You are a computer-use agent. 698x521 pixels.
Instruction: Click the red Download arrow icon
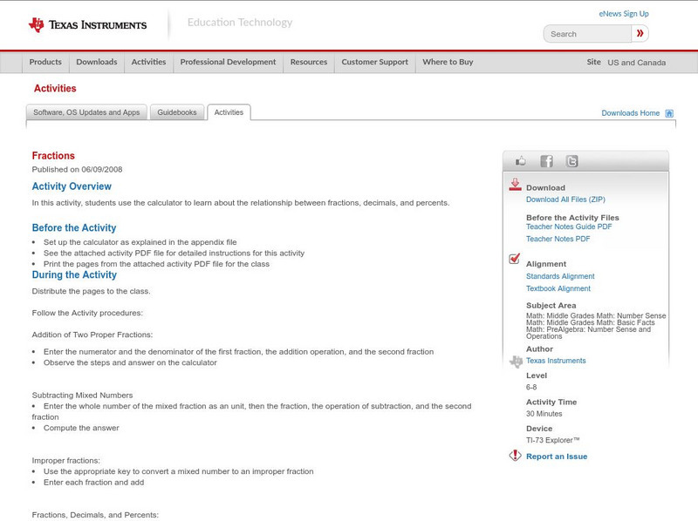515,185
